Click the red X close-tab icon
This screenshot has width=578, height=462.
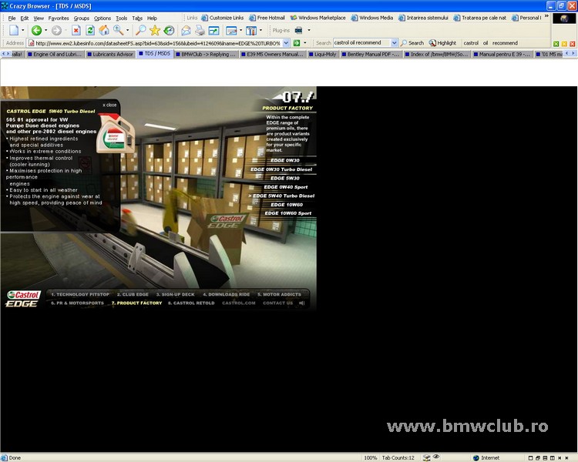point(572,44)
